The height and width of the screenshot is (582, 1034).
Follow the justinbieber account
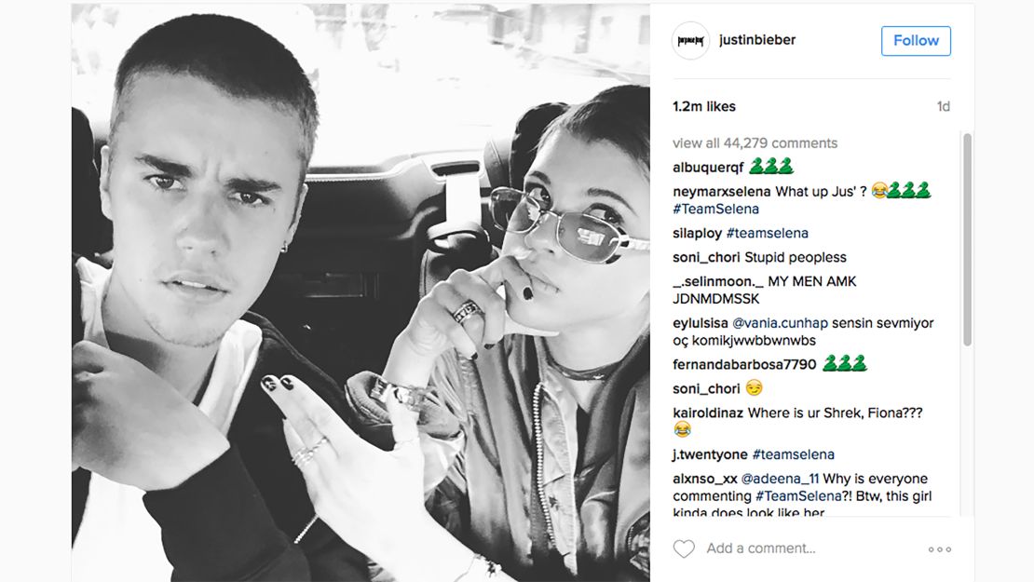point(916,41)
